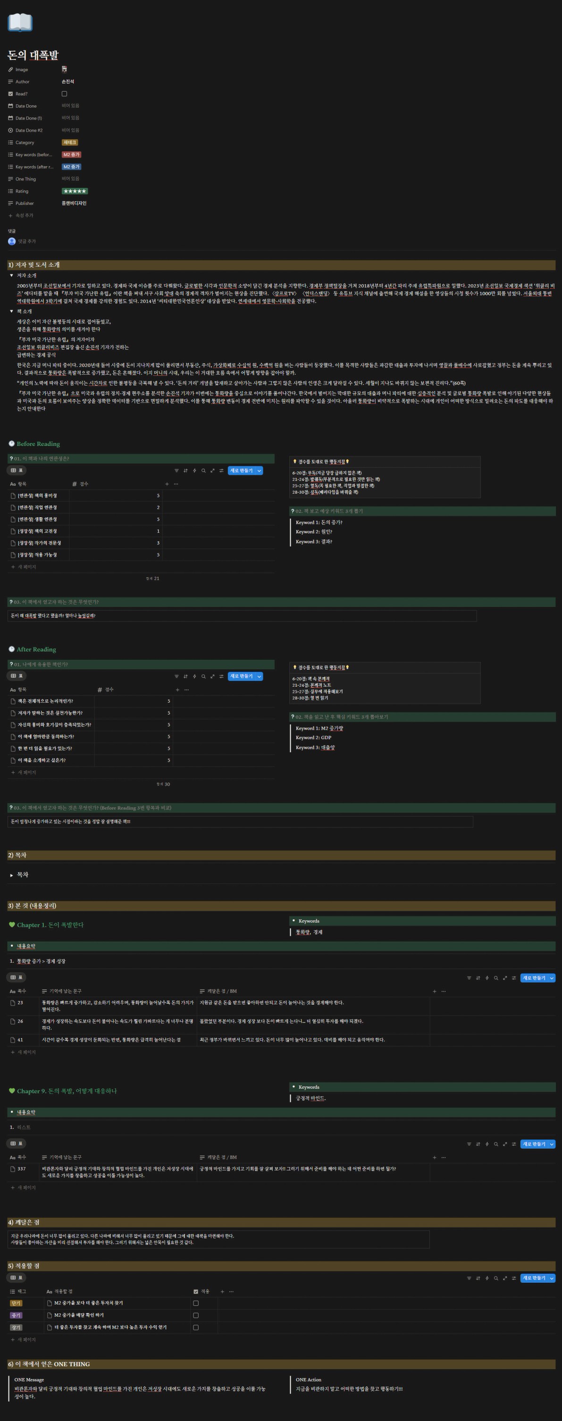Select the 표 view tab in Before Reading table
This screenshot has height=1421, width=562.
(x=17, y=471)
